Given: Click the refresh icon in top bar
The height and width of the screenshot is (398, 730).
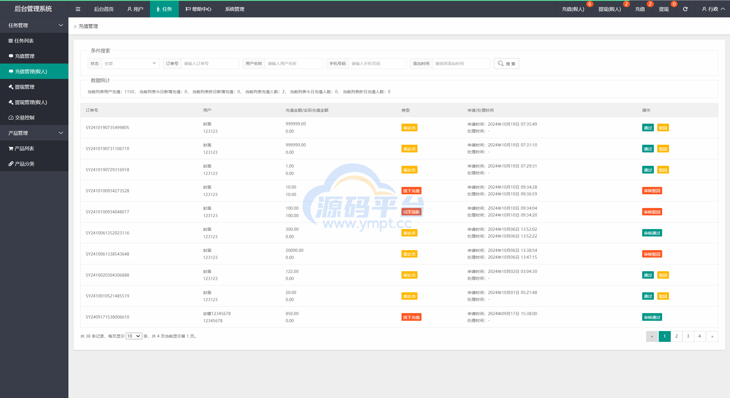Looking at the screenshot, I should [x=685, y=9].
